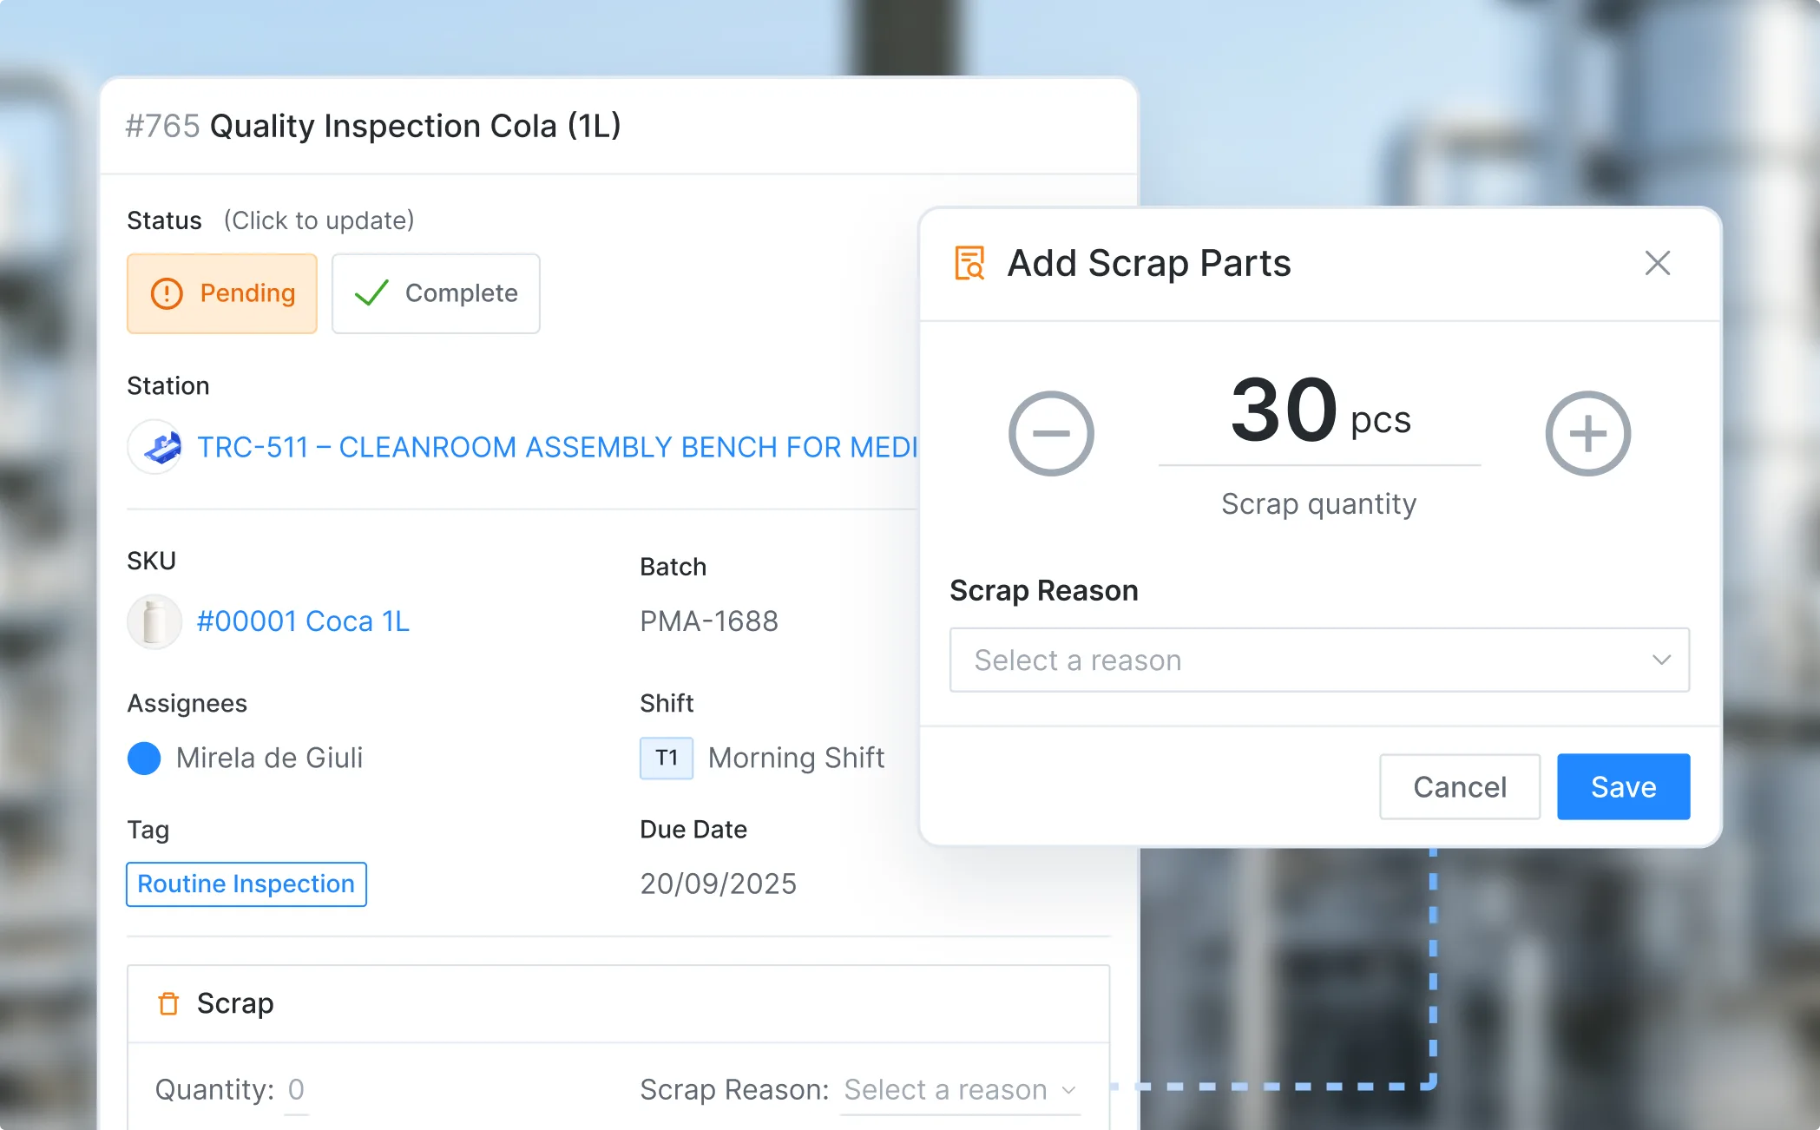
Task: Set status to Pending
Action: coord(222,293)
